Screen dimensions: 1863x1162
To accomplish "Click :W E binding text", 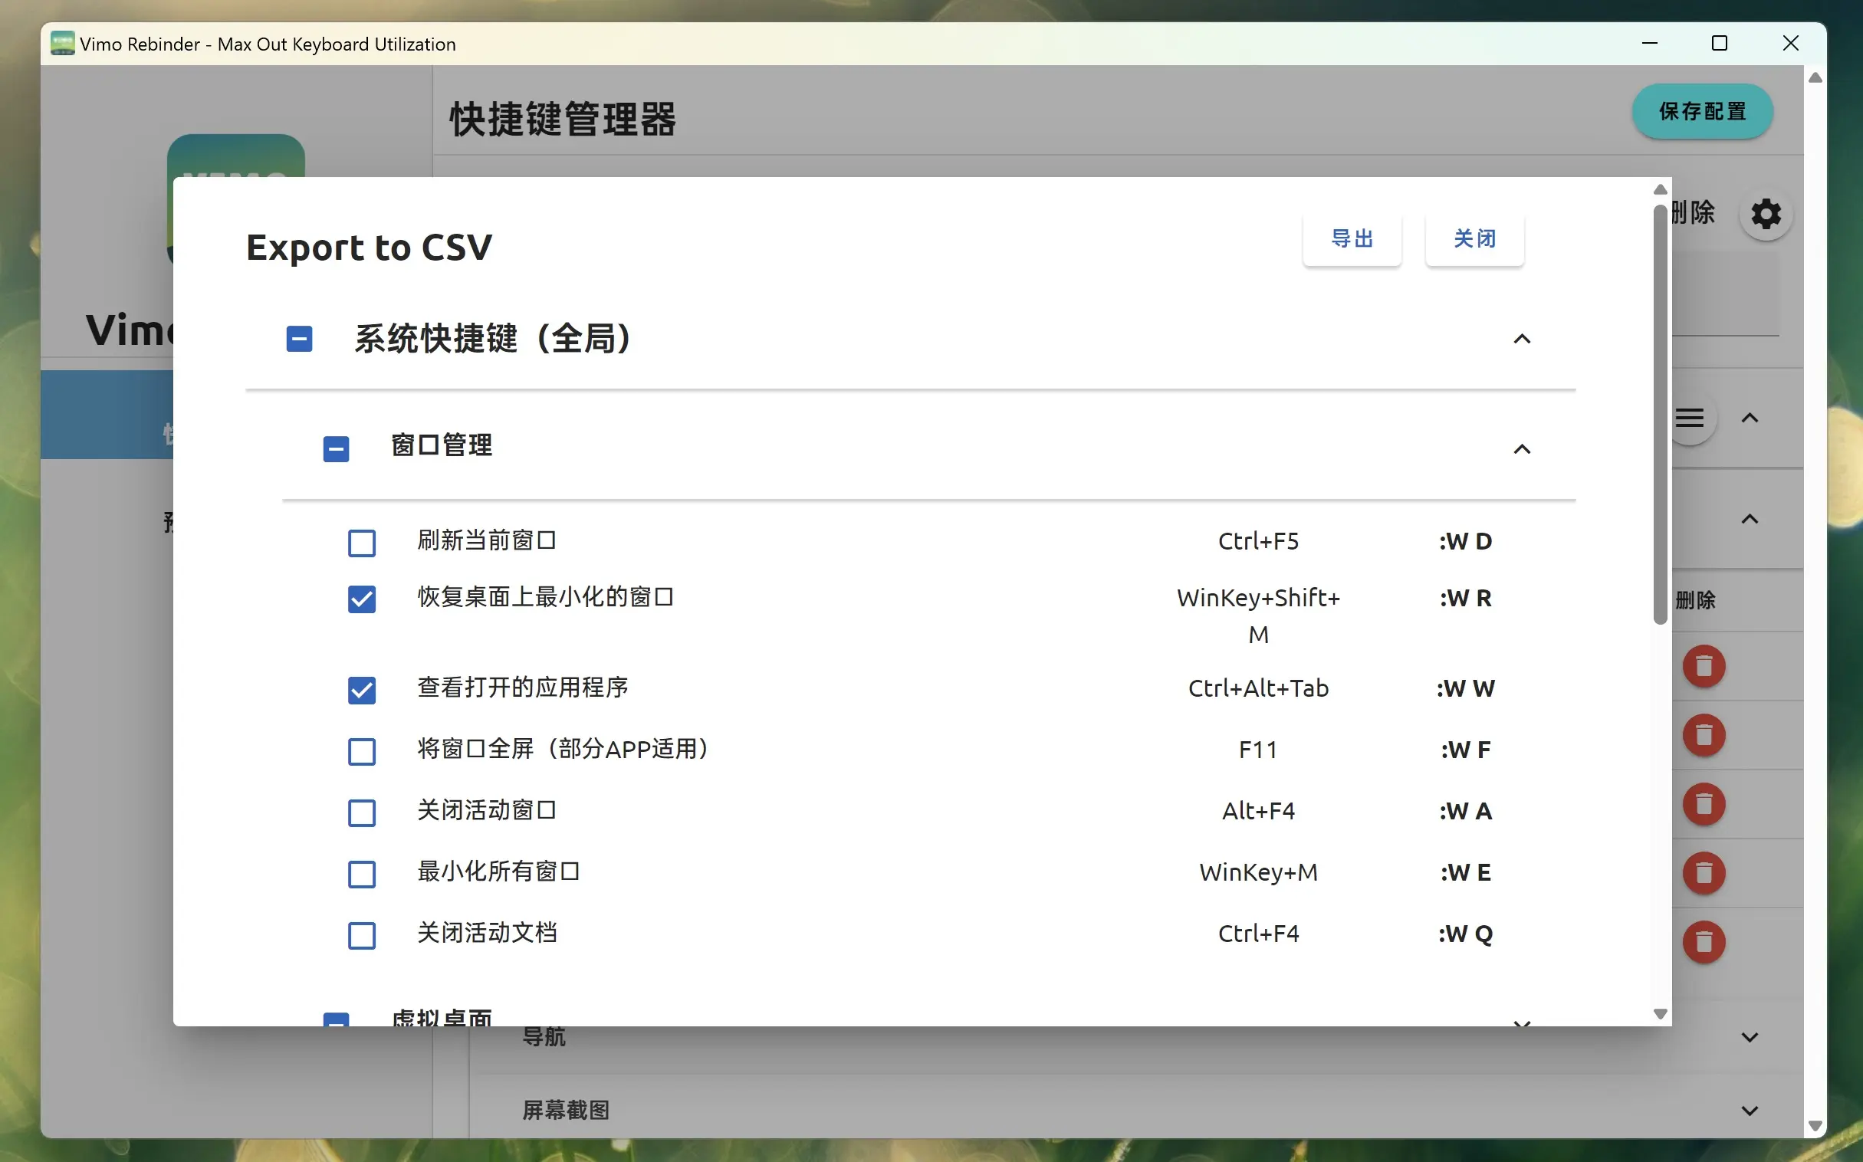I will pos(1466,872).
